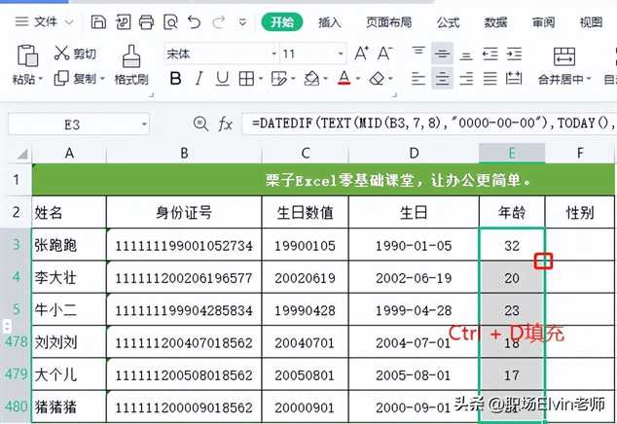
Task: Click the Print icon
Action: pos(146,20)
